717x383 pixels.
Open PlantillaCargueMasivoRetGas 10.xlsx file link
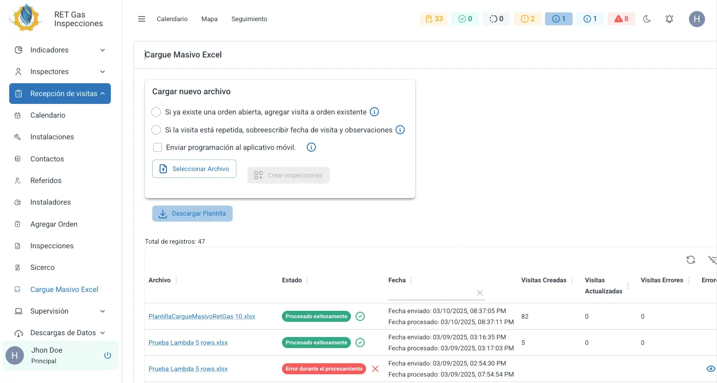coord(202,316)
